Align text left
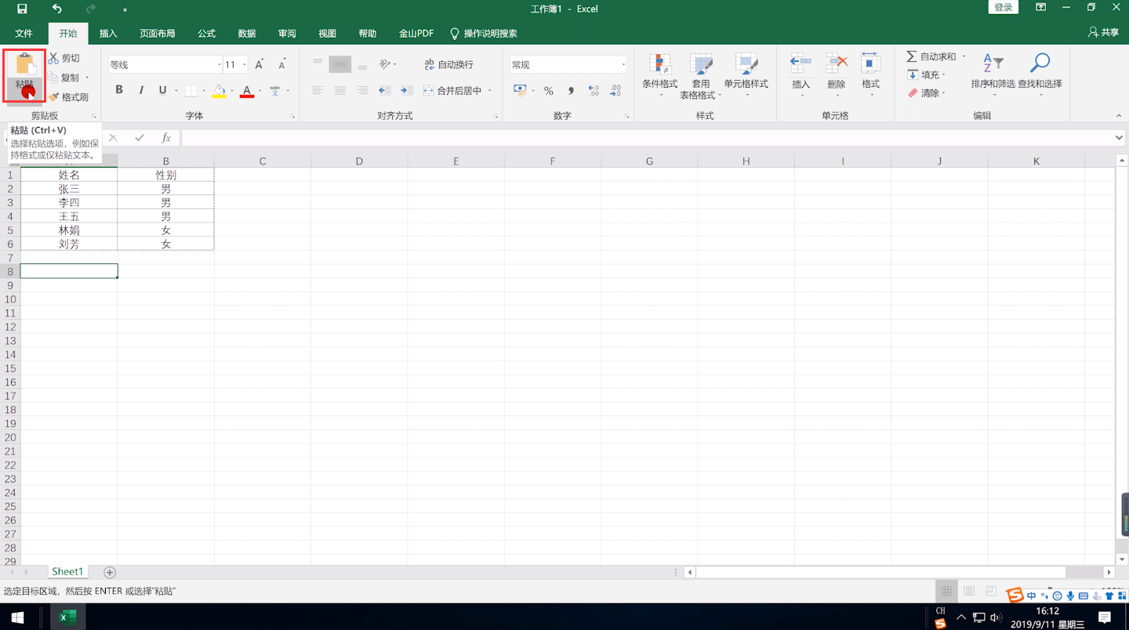 [318, 91]
